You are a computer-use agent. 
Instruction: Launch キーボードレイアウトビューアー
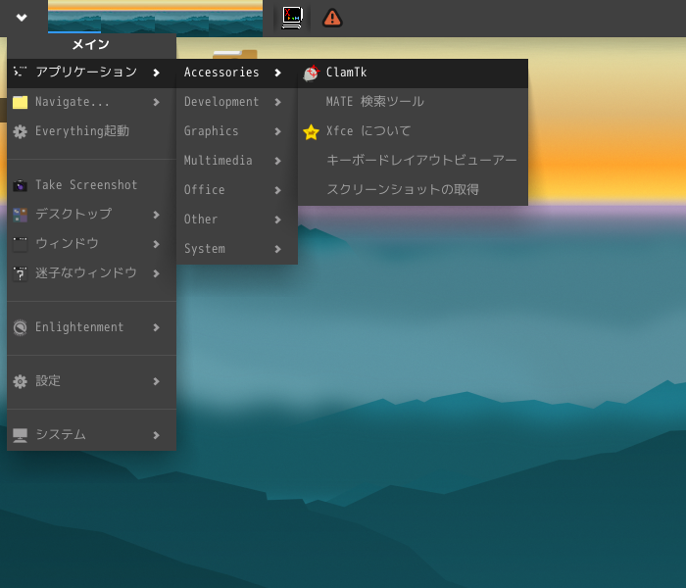pyautogui.click(x=413, y=161)
